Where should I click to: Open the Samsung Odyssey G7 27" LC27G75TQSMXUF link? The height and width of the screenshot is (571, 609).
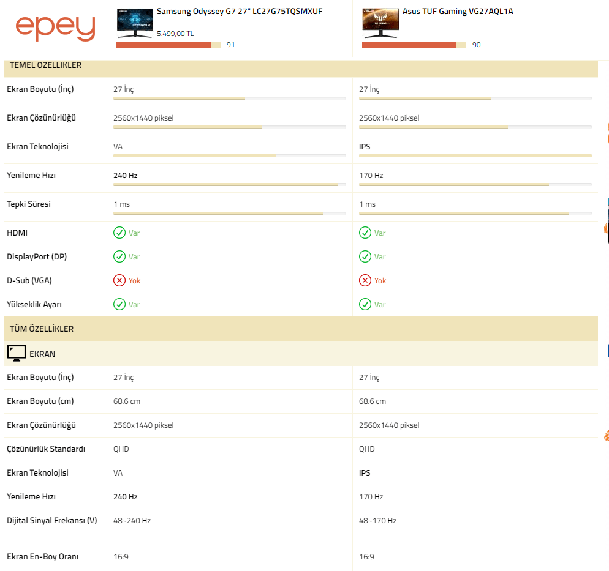coord(239,12)
